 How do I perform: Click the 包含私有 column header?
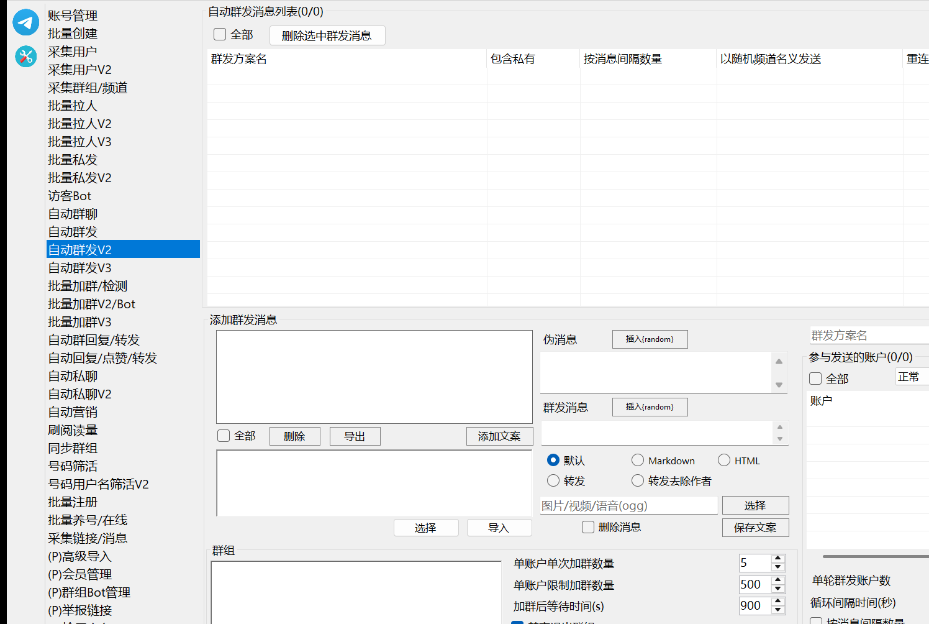(x=533, y=59)
